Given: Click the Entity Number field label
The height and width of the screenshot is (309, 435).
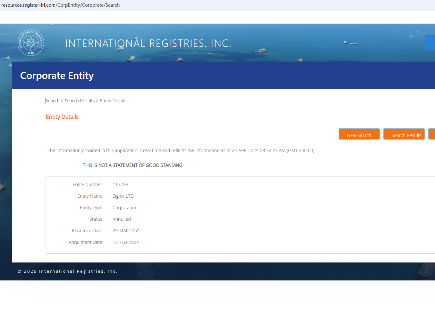Looking at the screenshot, I should [88, 185].
